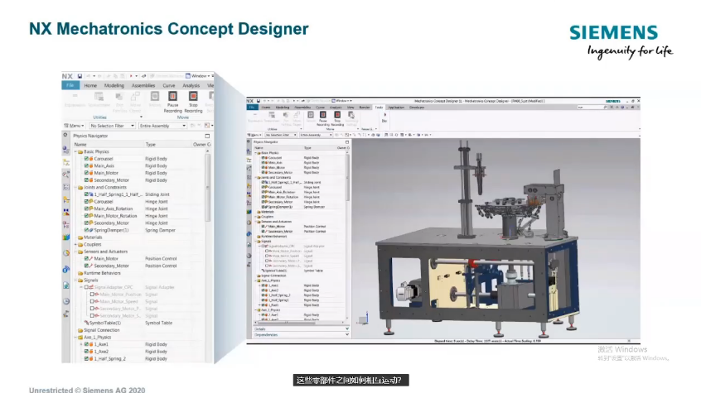Select the Tools tab in the full NX window
Image resolution: width=701 pixels, height=393 pixels.
[x=379, y=108]
